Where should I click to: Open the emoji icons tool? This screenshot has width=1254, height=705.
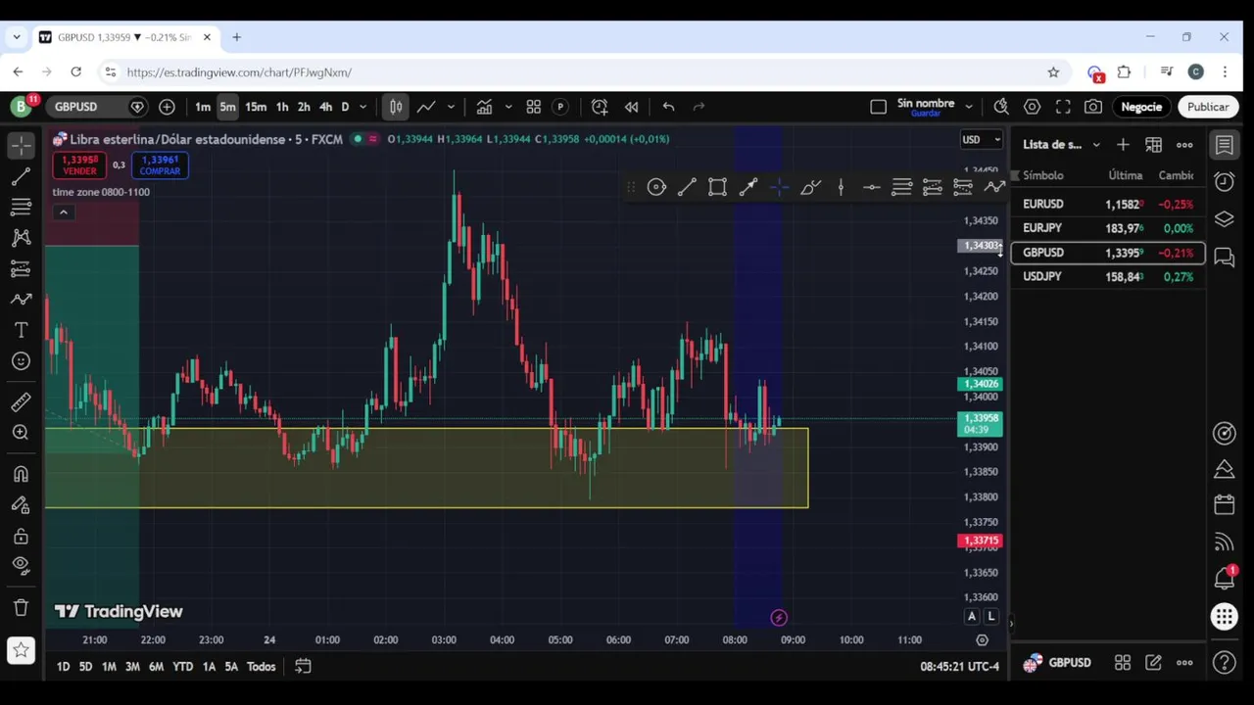[21, 361]
